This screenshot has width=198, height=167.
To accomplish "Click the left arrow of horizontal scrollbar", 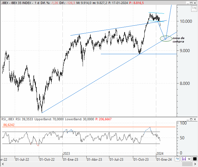I will [x=3, y=164].
